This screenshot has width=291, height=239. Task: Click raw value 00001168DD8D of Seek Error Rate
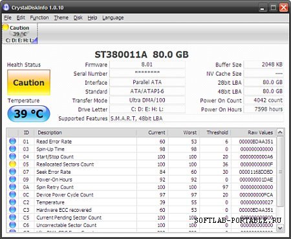[256, 172]
